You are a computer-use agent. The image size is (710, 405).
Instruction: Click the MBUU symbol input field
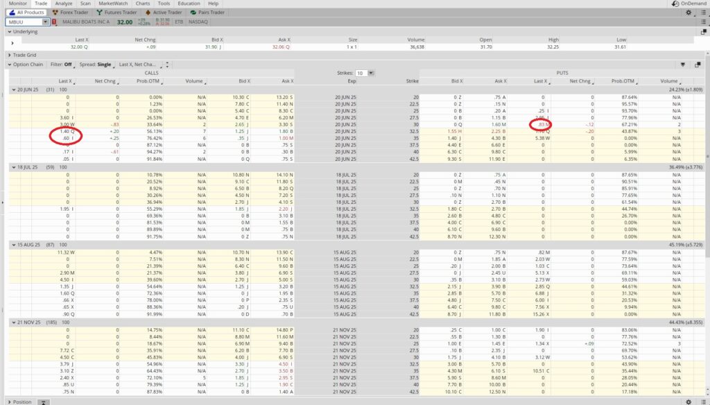pos(24,21)
